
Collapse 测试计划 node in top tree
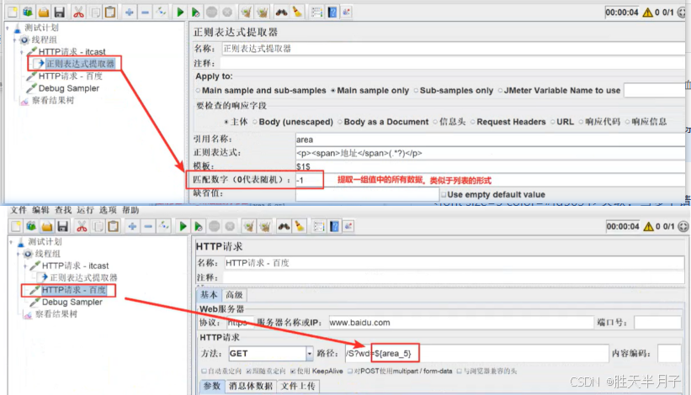(x=8, y=28)
